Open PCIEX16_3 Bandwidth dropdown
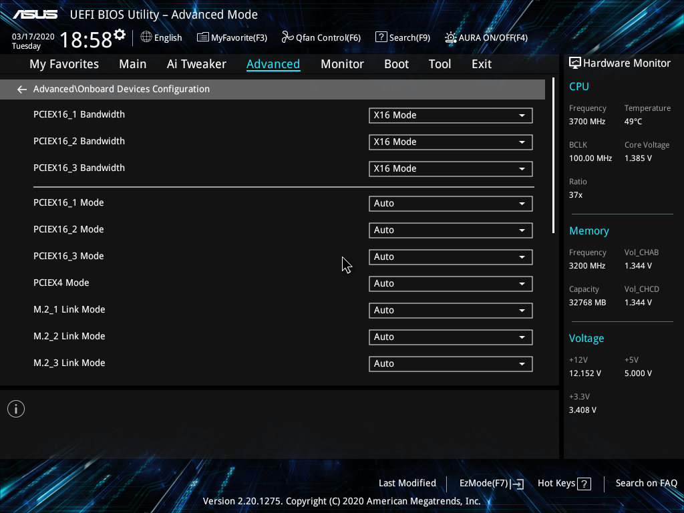The width and height of the screenshot is (684, 513). (451, 169)
